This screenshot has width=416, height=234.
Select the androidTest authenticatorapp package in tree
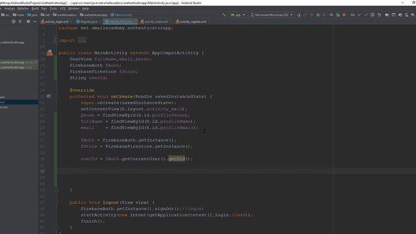click(19, 62)
